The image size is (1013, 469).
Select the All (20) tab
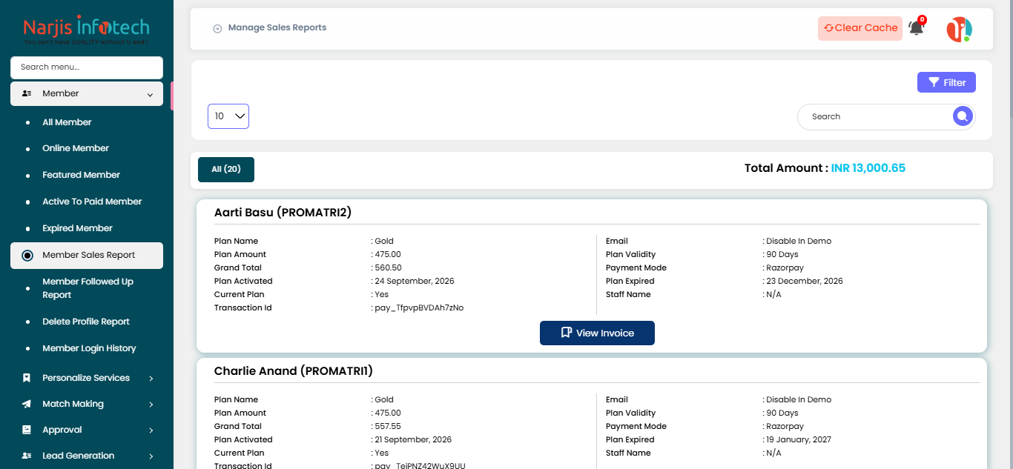click(226, 170)
